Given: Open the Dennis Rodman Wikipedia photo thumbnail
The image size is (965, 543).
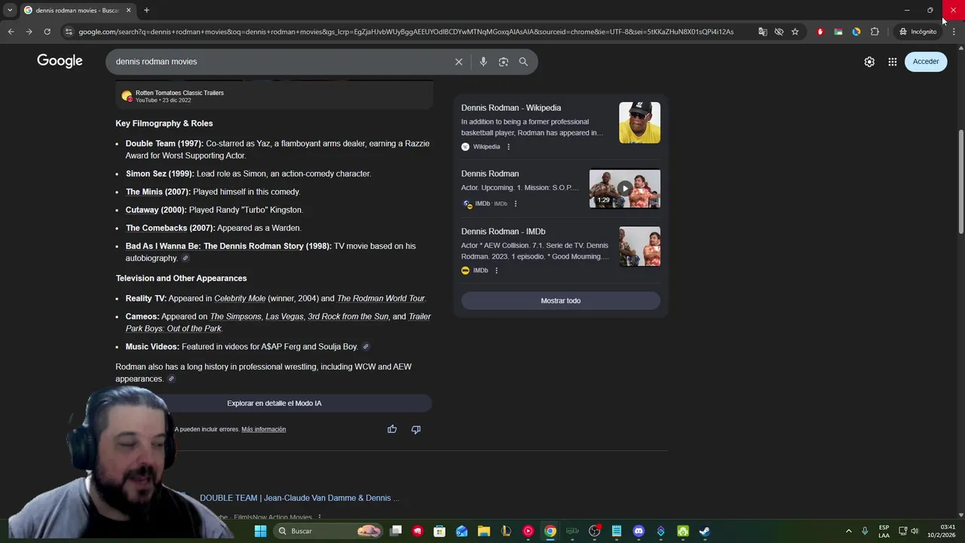Looking at the screenshot, I should 639,122.
